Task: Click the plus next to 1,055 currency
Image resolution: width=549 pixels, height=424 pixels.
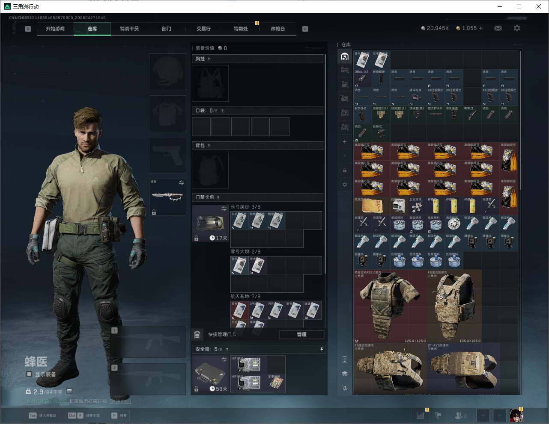Action: pyautogui.click(x=481, y=28)
